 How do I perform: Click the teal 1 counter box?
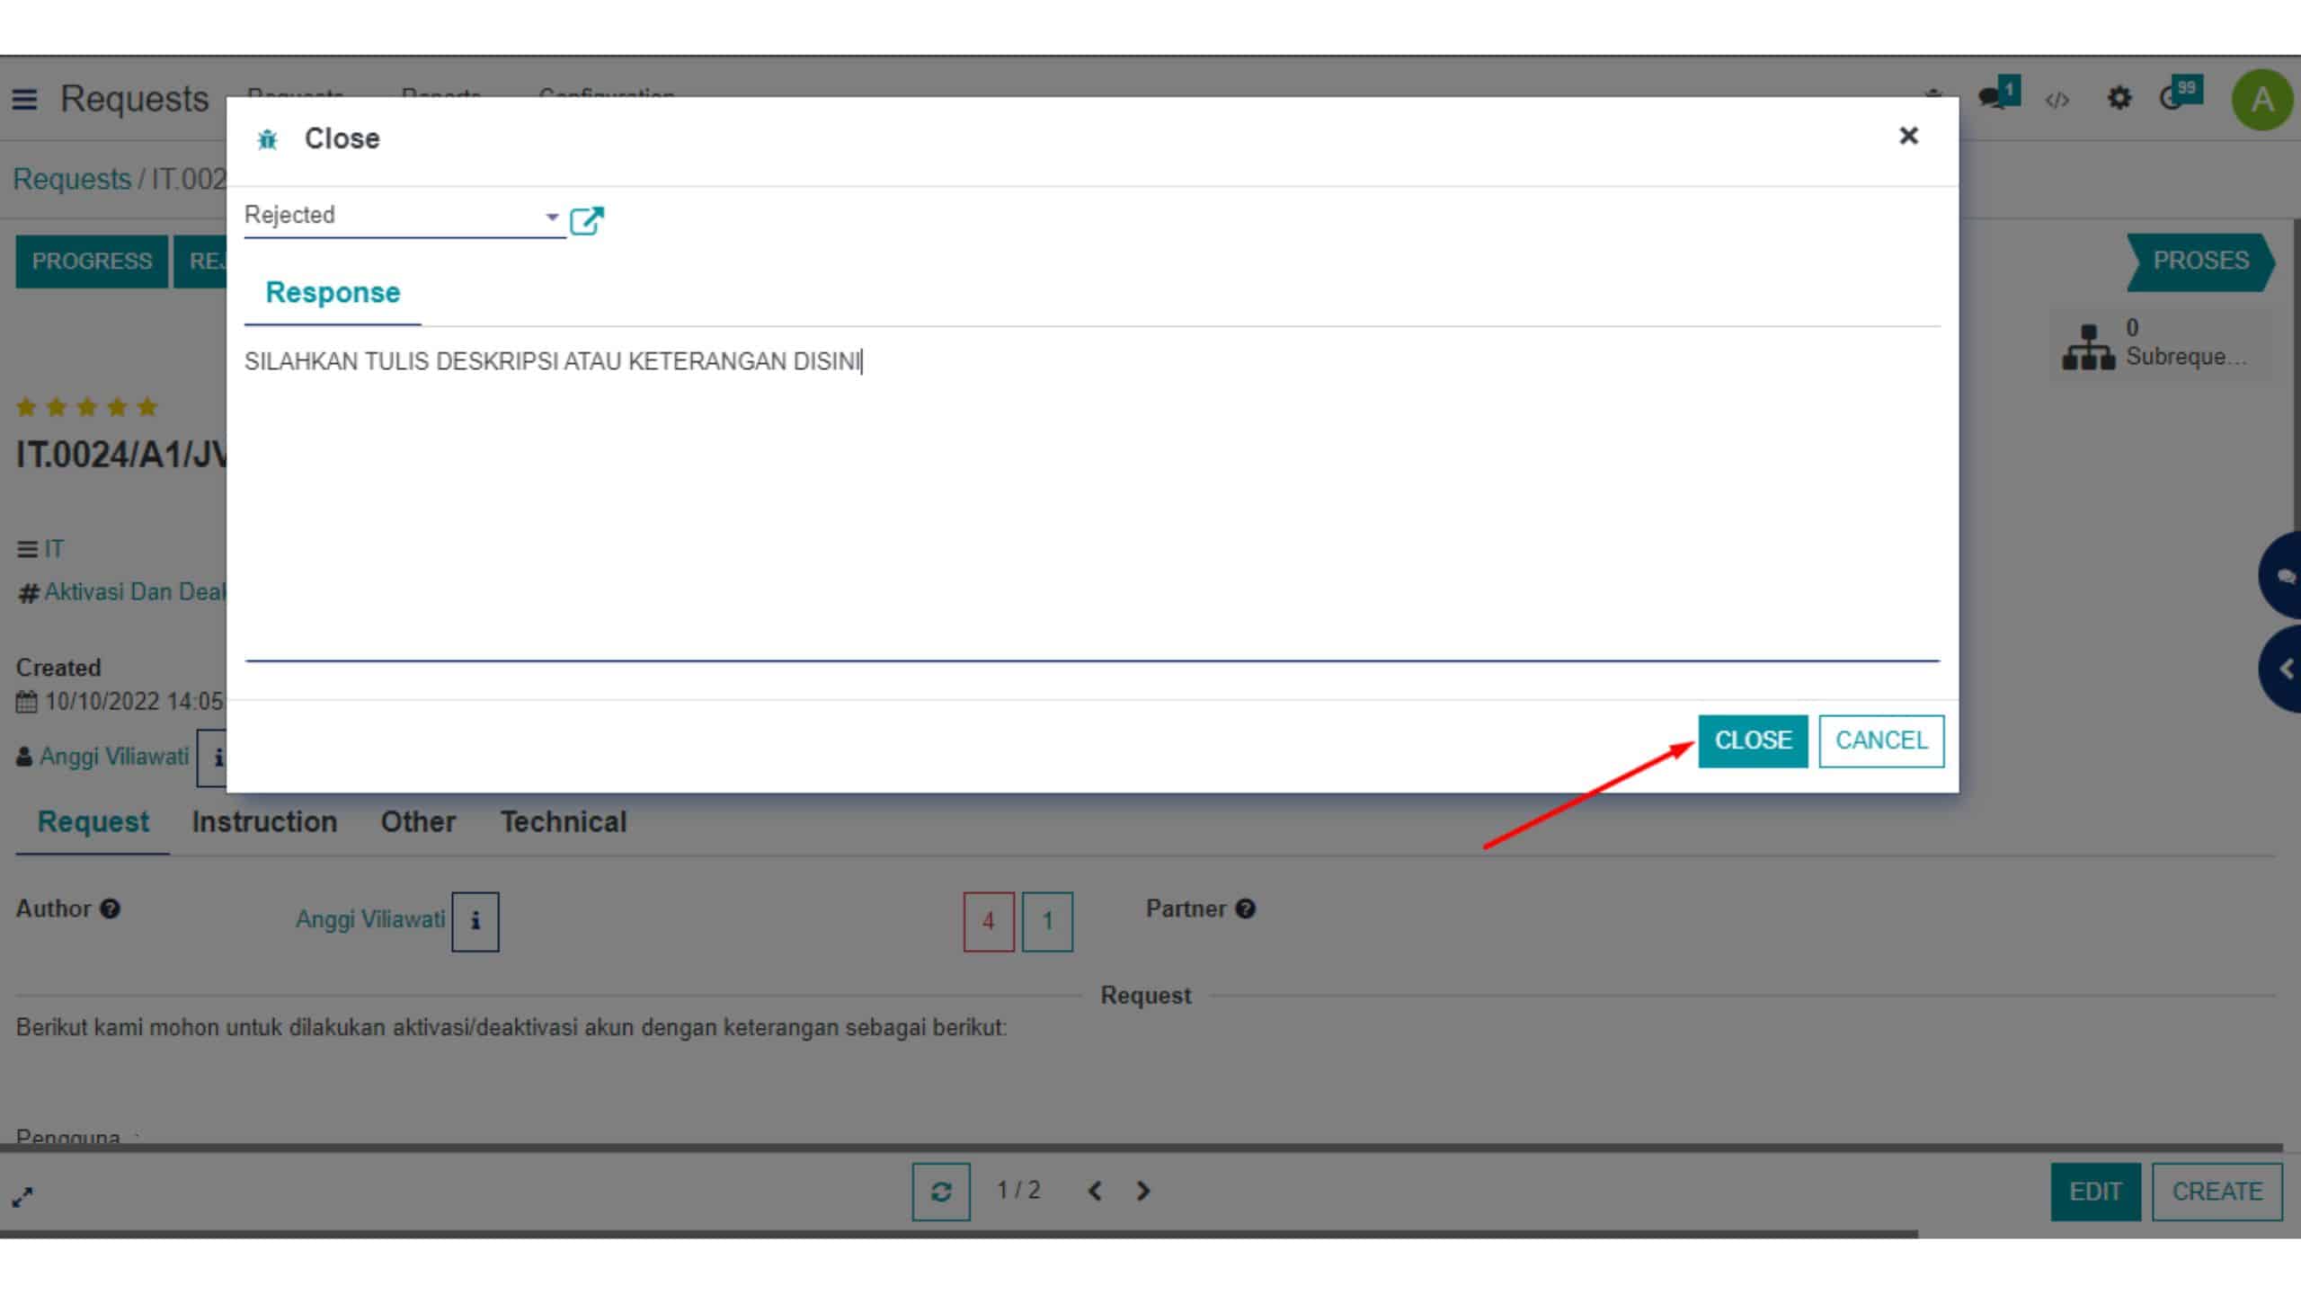click(x=1047, y=921)
